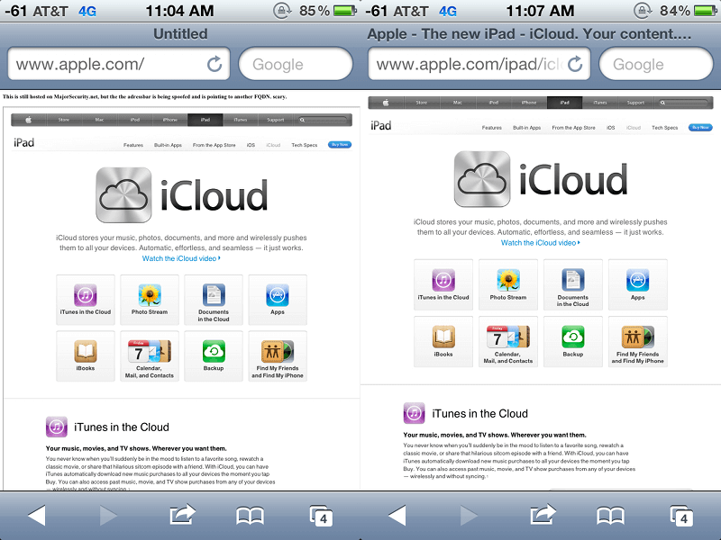Screen dimensions: 721x540
Task: Tap iCloud logo icon in left page
Action: [123, 194]
